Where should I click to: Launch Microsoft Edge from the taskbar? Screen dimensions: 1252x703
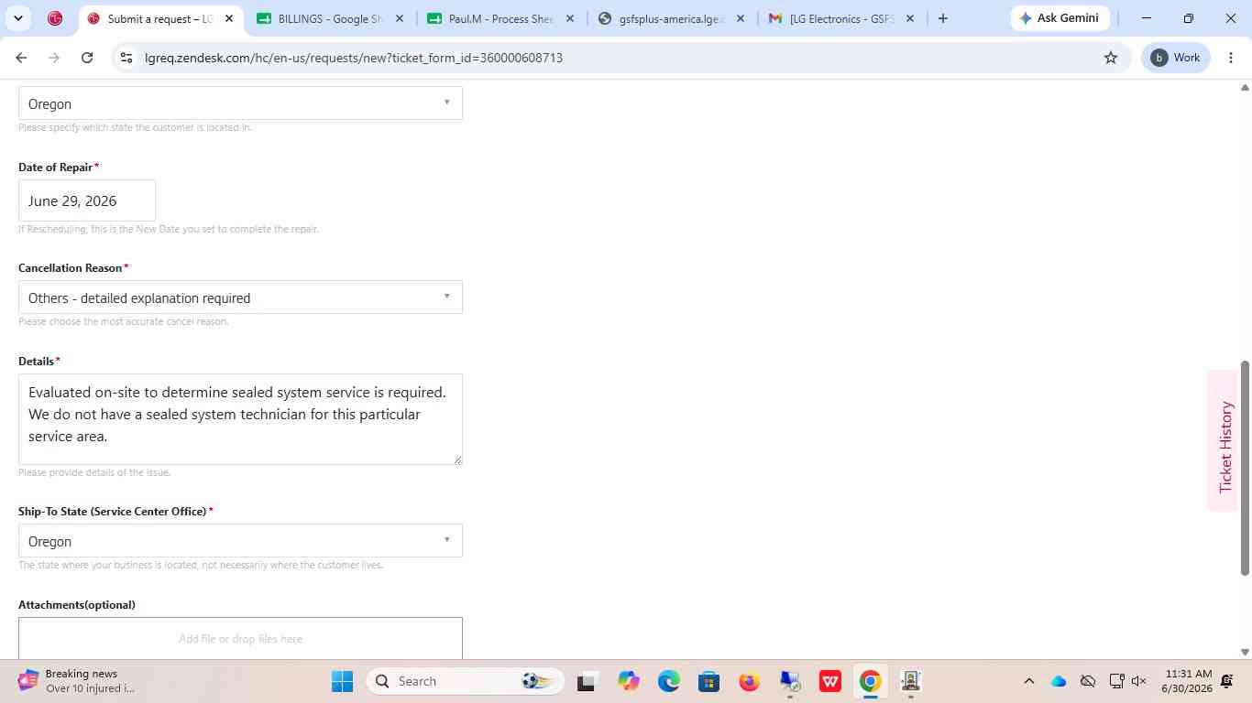pyautogui.click(x=668, y=681)
